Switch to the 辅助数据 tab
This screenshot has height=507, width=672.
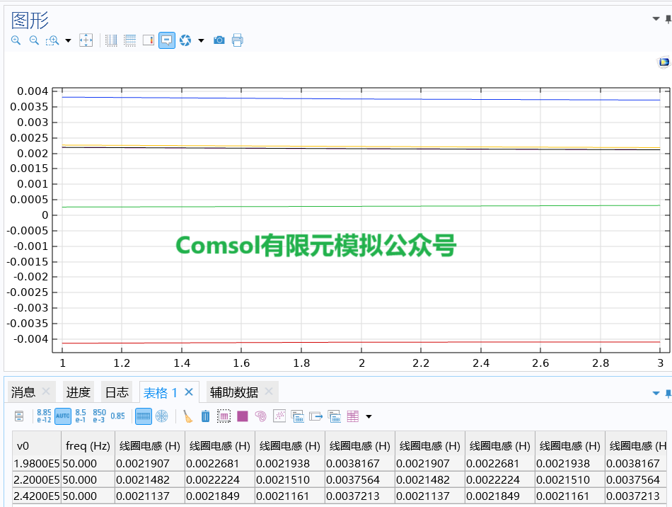pos(234,392)
